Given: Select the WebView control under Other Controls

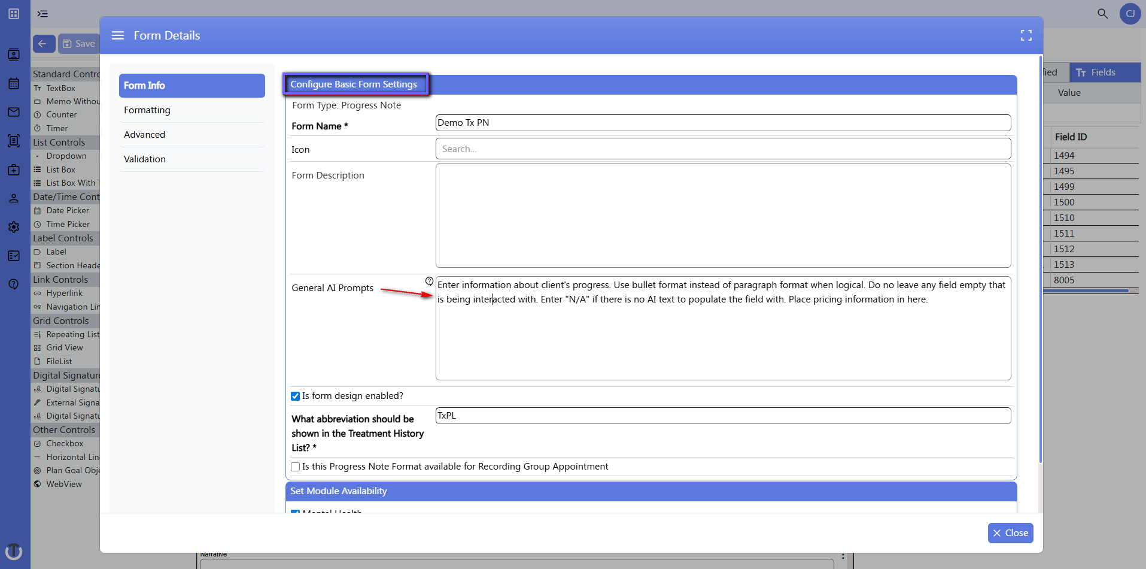Looking at the screenshot, I should point(64,484).
